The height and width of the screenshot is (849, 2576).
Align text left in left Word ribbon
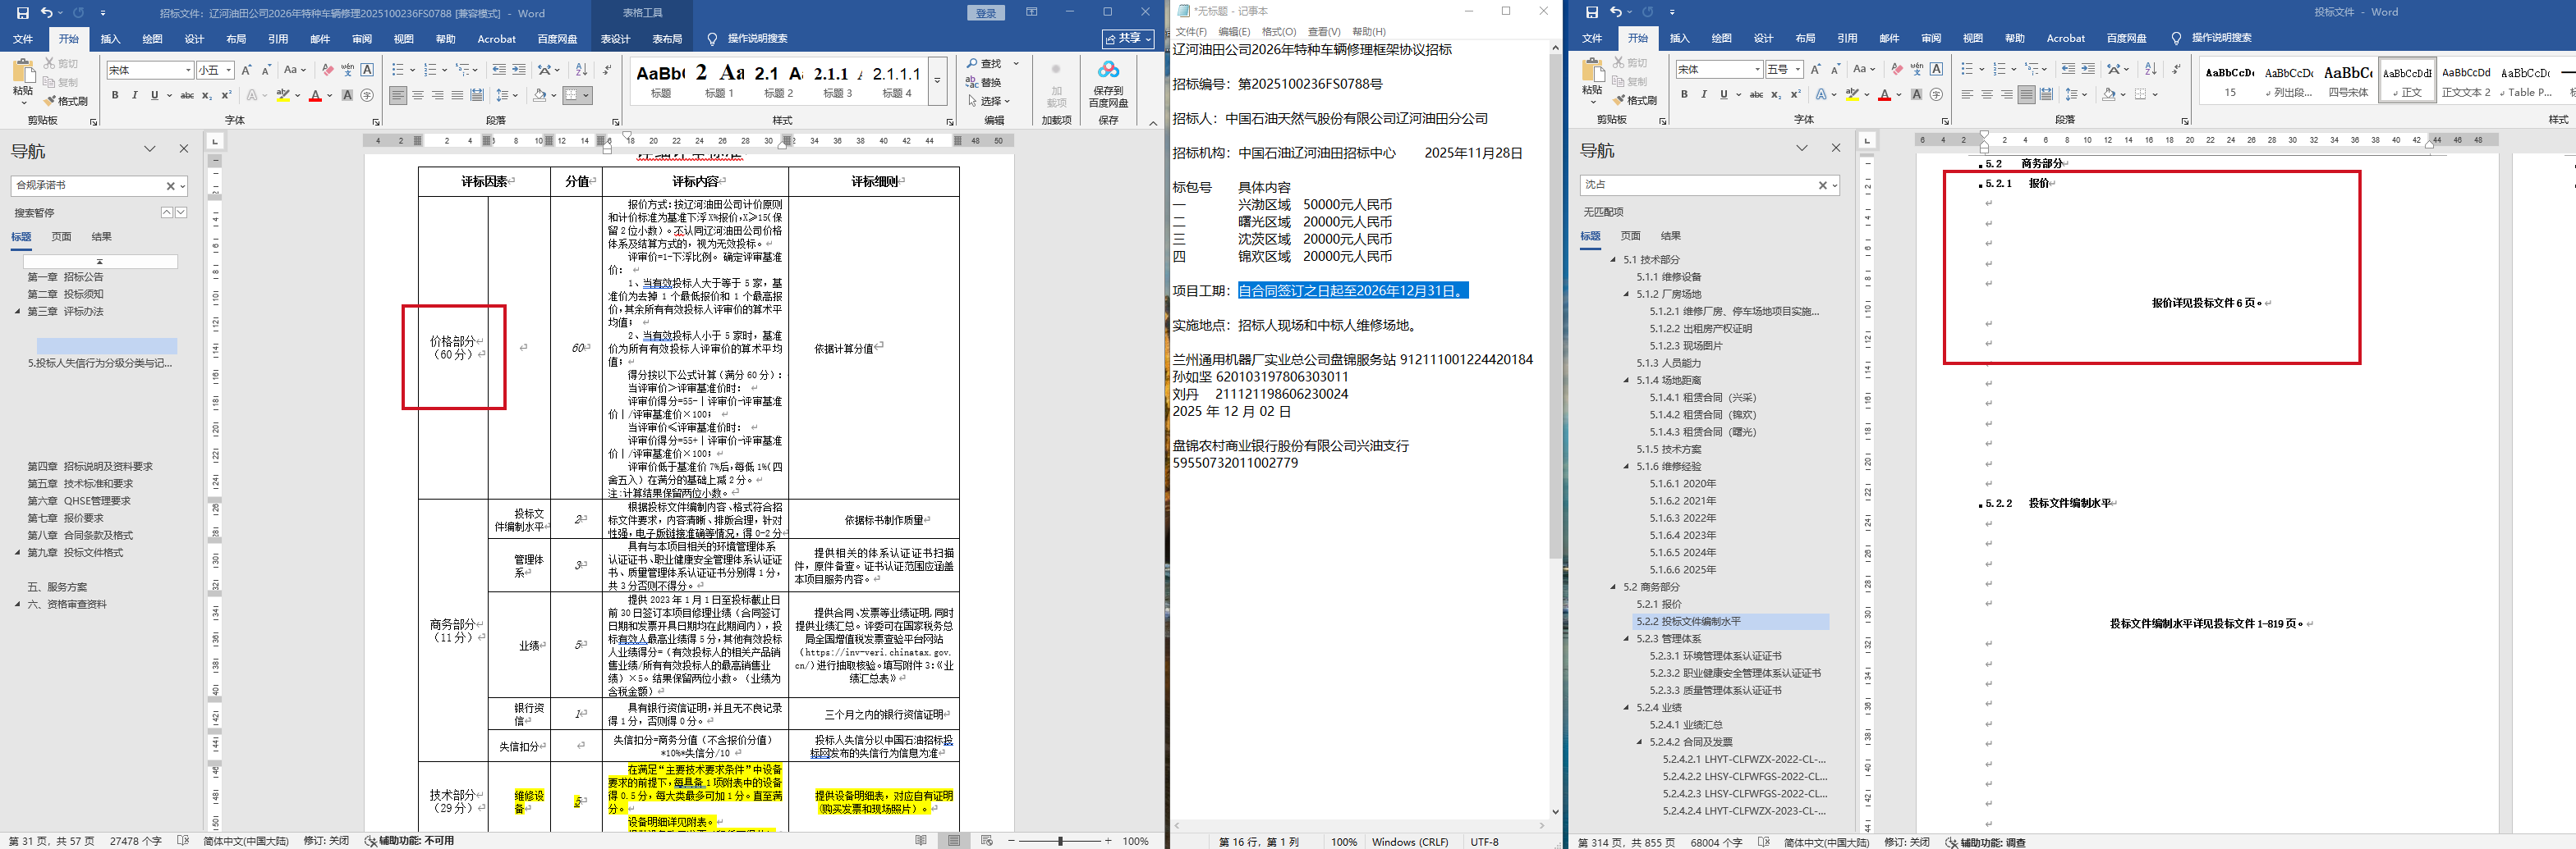click(398, 96)
